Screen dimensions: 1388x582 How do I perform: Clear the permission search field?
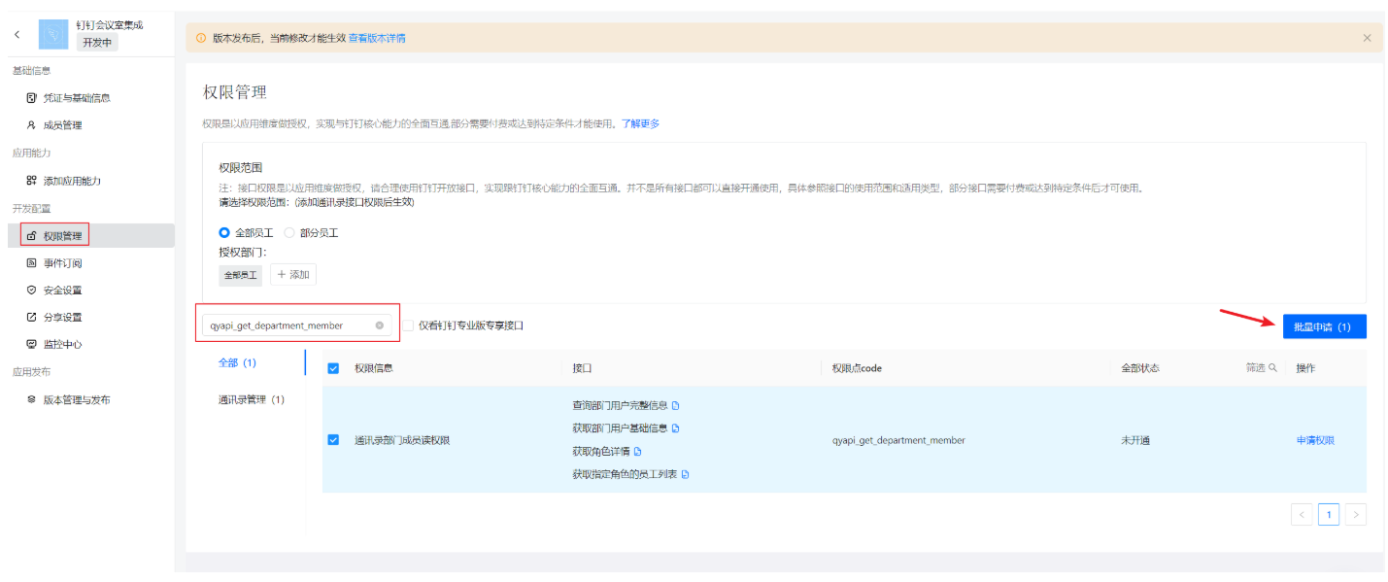(x=380, y=325)
